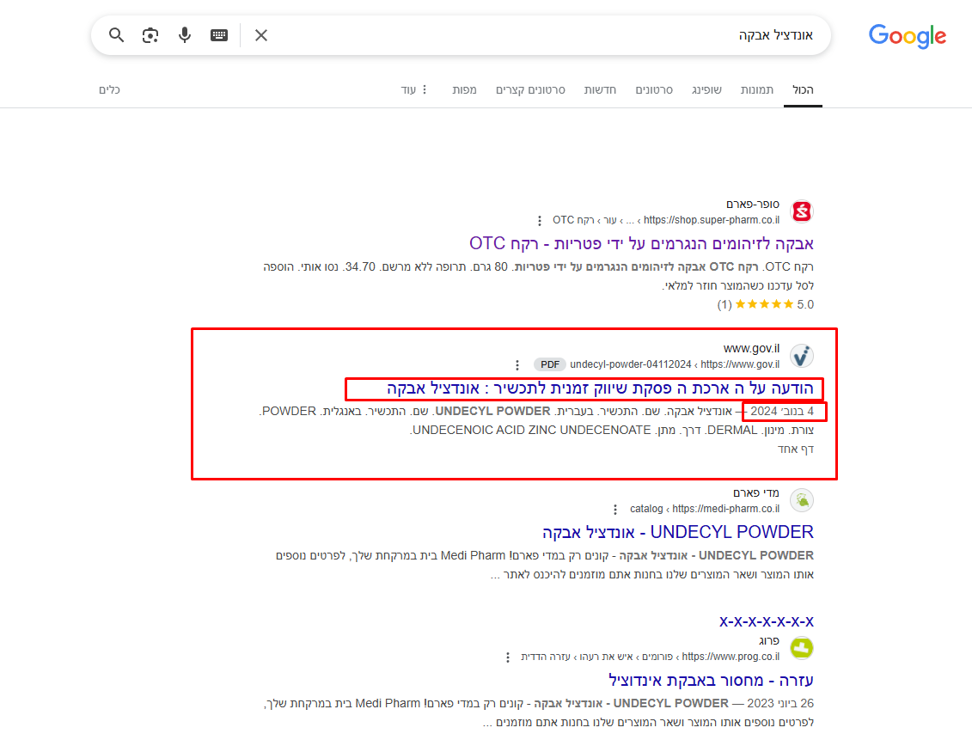Open the סרטונים קצרים tab

pos(530,90)
